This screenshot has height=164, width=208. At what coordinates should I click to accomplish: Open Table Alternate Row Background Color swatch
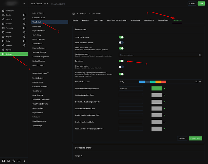(x=157, y=129)
